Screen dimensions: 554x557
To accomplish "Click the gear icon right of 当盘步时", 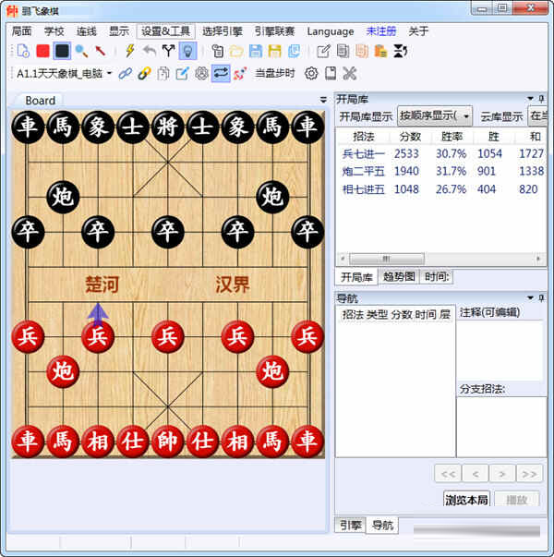I will 311,73.
